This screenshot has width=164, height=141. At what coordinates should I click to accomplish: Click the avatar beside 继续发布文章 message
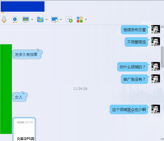[x=156, y=29]
